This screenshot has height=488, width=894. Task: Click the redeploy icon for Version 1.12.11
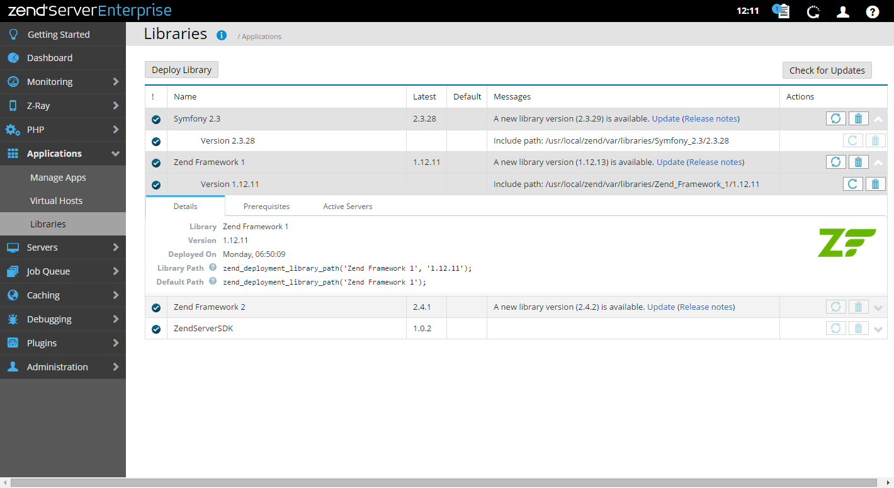click(852, 184)
